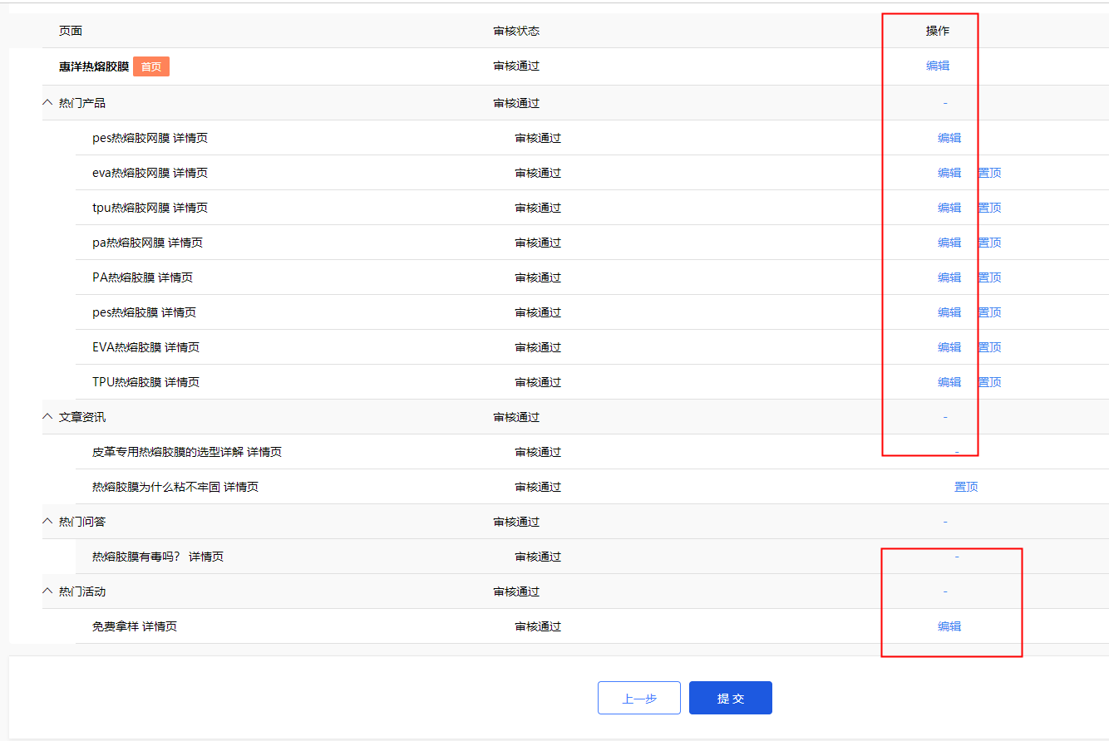Viewport: 1109px width, 741px height.
Task: Collapse the 热门活动 section
Action: 47,591
